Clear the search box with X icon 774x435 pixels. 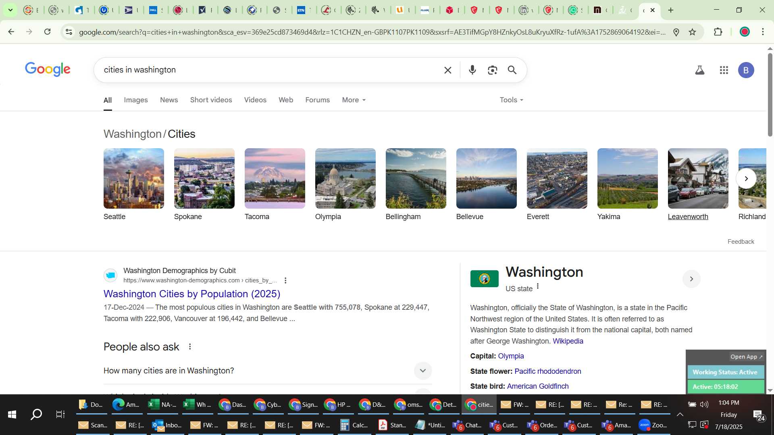447,70
